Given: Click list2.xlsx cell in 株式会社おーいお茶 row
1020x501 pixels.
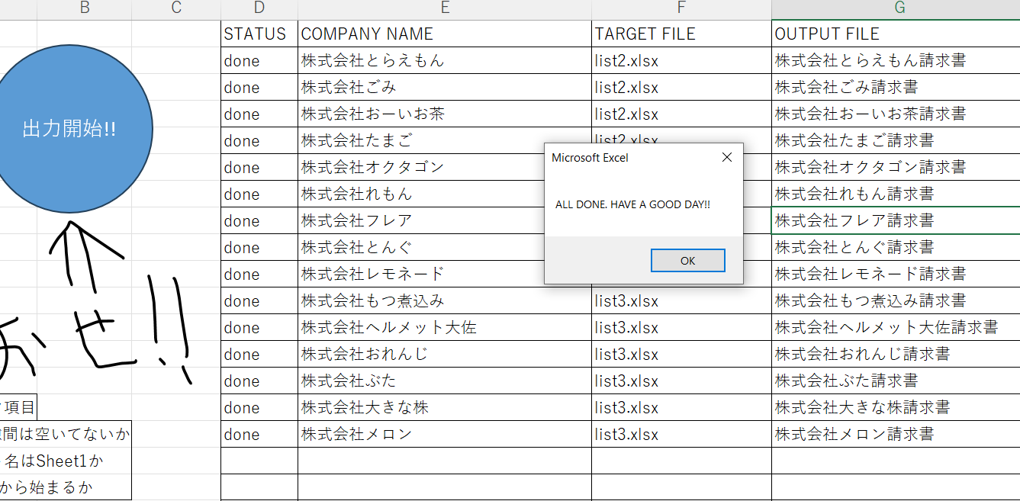Looking at the screenshot, I should point(626,114).
